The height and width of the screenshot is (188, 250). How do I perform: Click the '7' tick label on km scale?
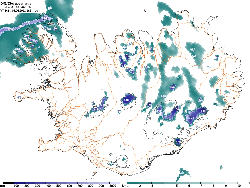click(201, 186)
